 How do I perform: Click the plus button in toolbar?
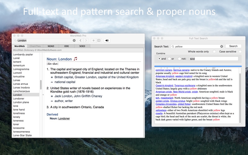coord(93,40)
